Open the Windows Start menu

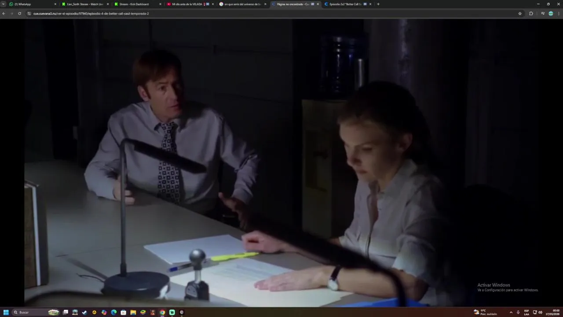tap(6, 312)
